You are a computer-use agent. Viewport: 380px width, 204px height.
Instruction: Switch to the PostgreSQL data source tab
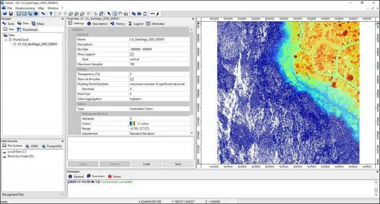tap(52, 146)
